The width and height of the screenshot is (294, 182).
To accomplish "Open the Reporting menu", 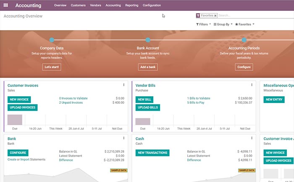I will tap(131, 5).
